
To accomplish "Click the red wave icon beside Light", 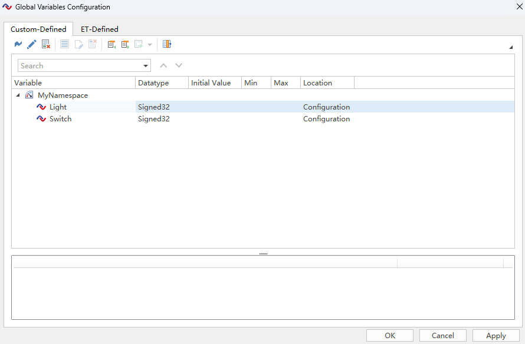I will (41, 107).
